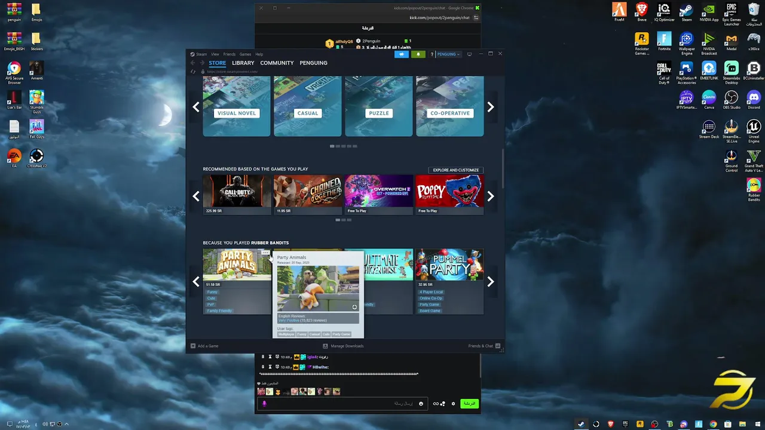Click Chrome icon in the Windows taskbar
Viewport: 765px width, 430px height.
713,424
